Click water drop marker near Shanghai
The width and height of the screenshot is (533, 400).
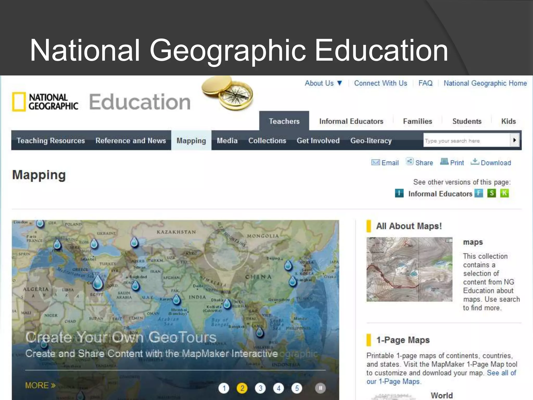(x=293, y=281)
